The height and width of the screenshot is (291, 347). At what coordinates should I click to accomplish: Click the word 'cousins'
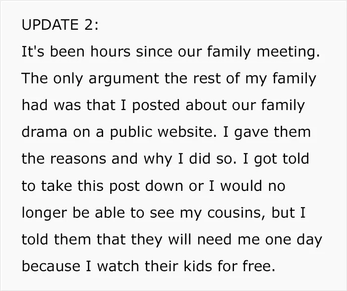pyautogui.click(x=235, y=213)
